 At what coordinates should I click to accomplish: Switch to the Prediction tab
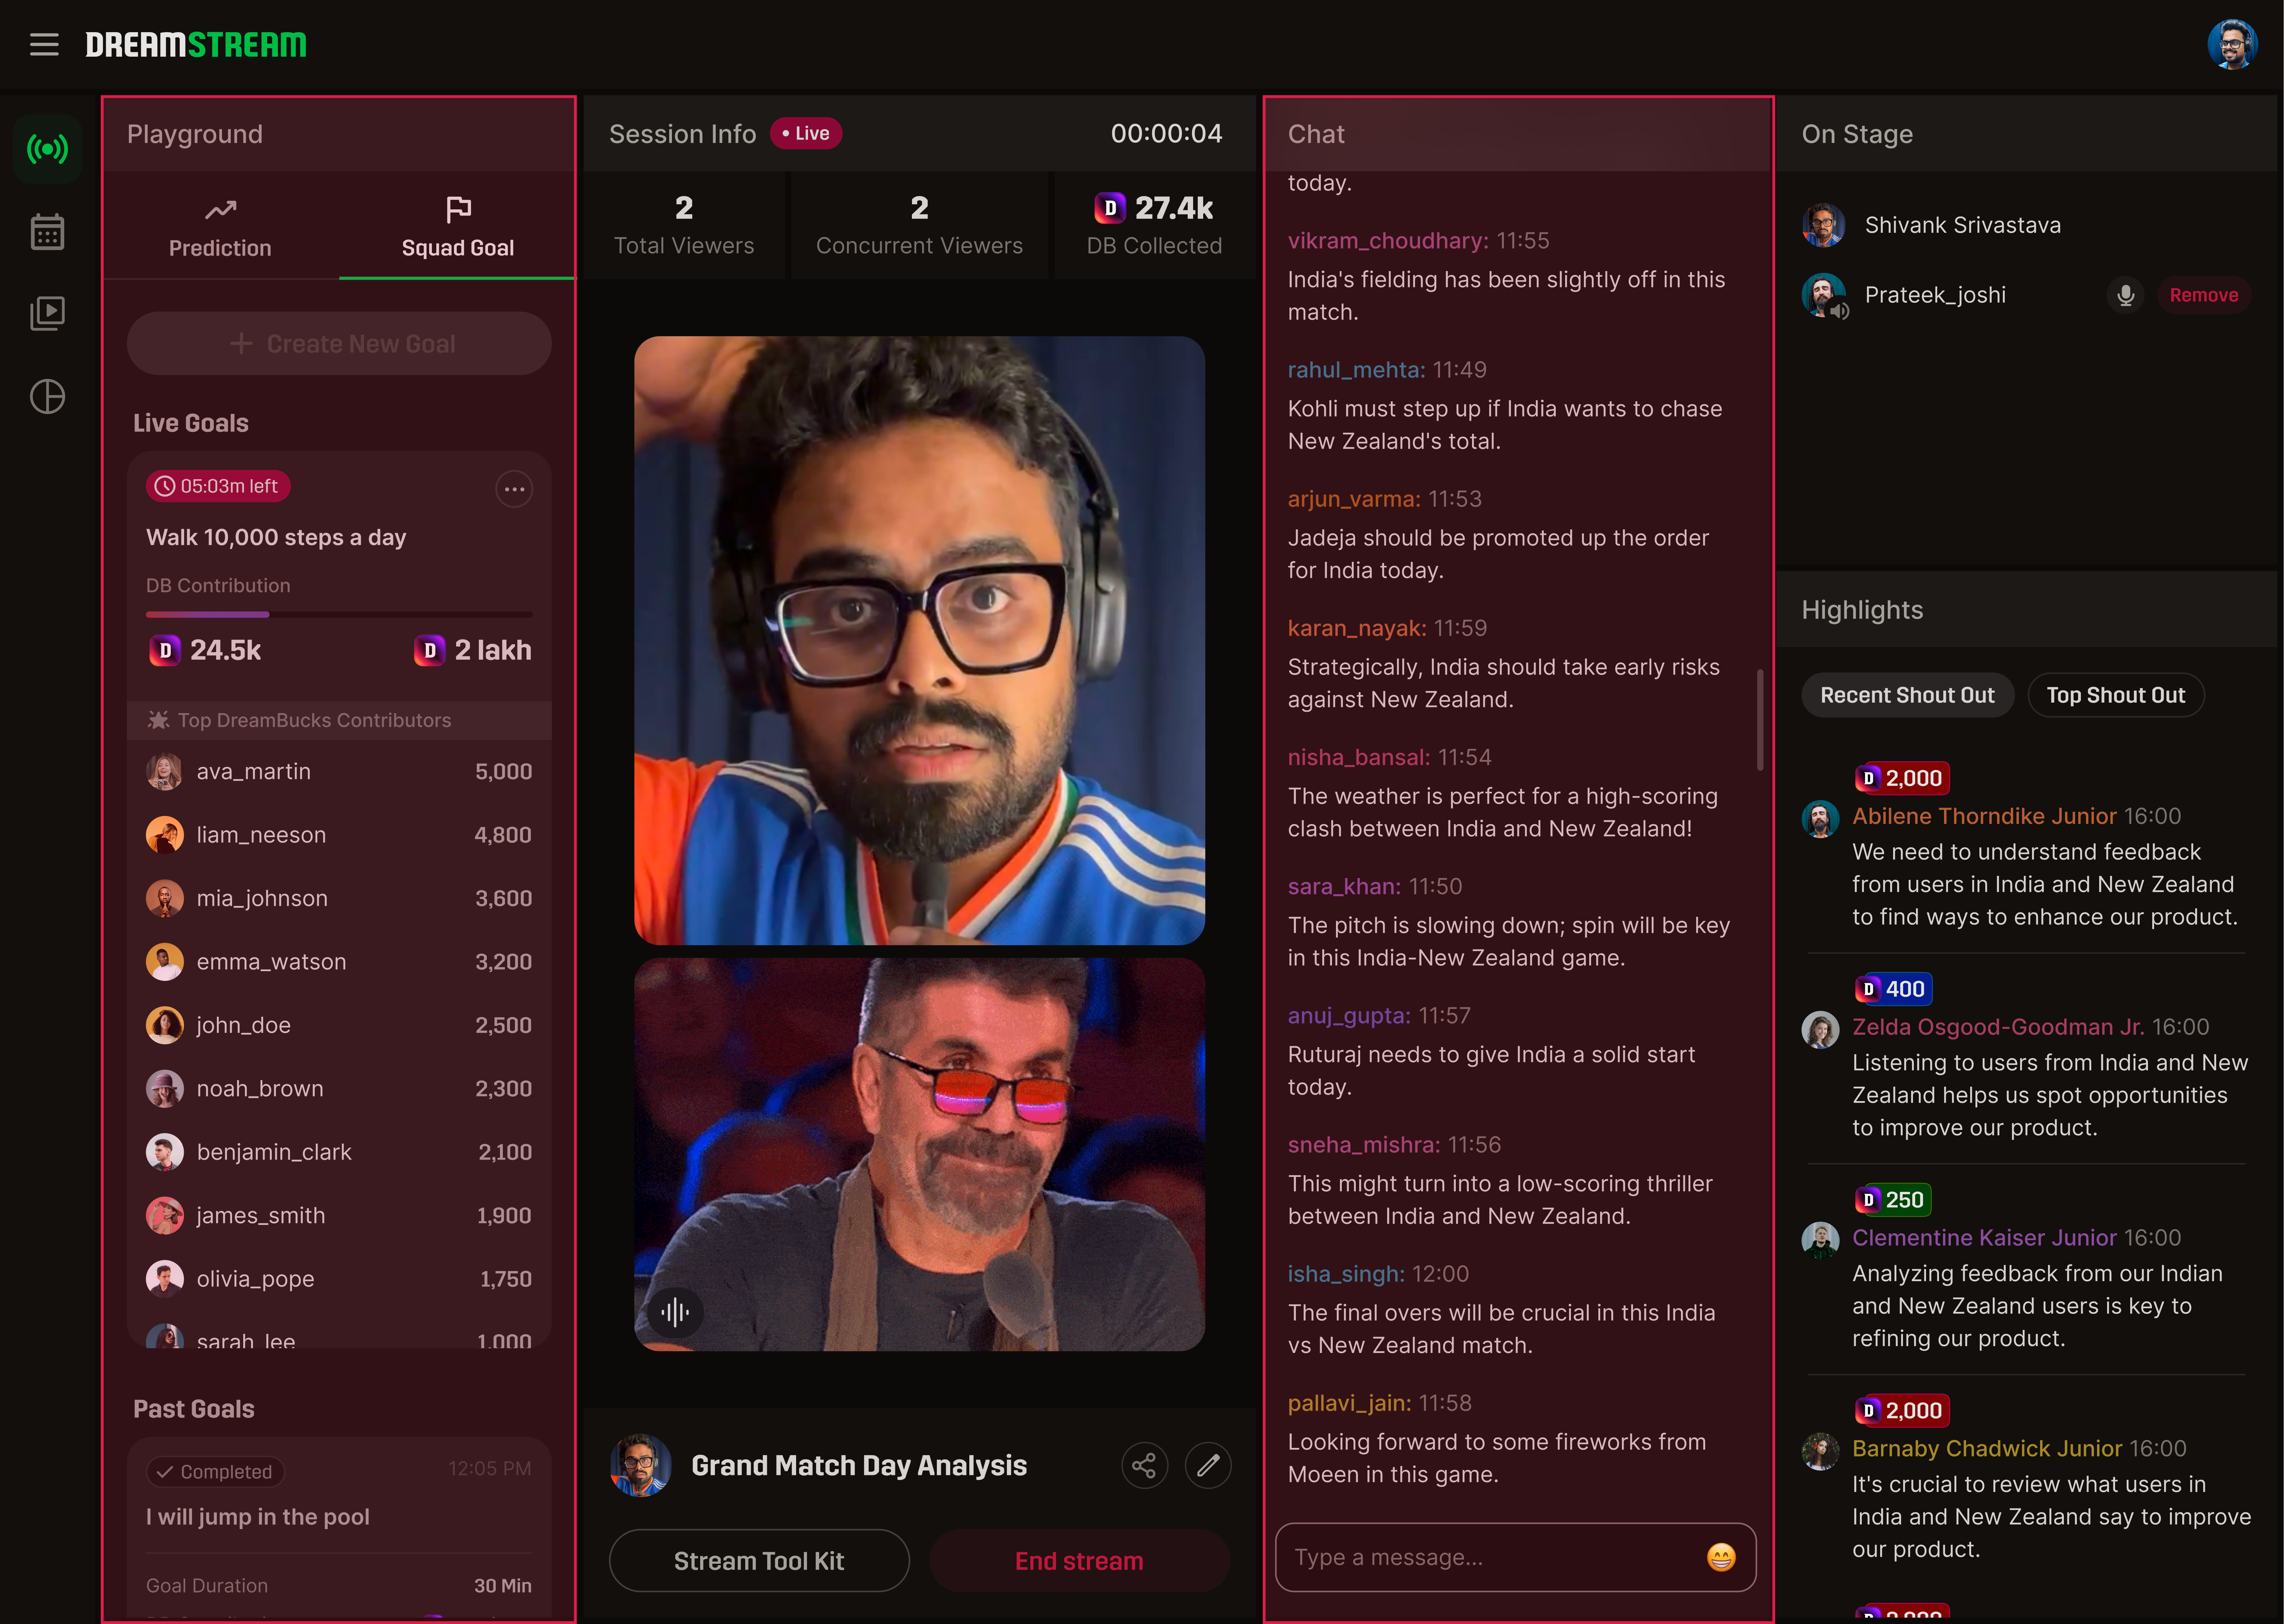(x=220, y=228)
